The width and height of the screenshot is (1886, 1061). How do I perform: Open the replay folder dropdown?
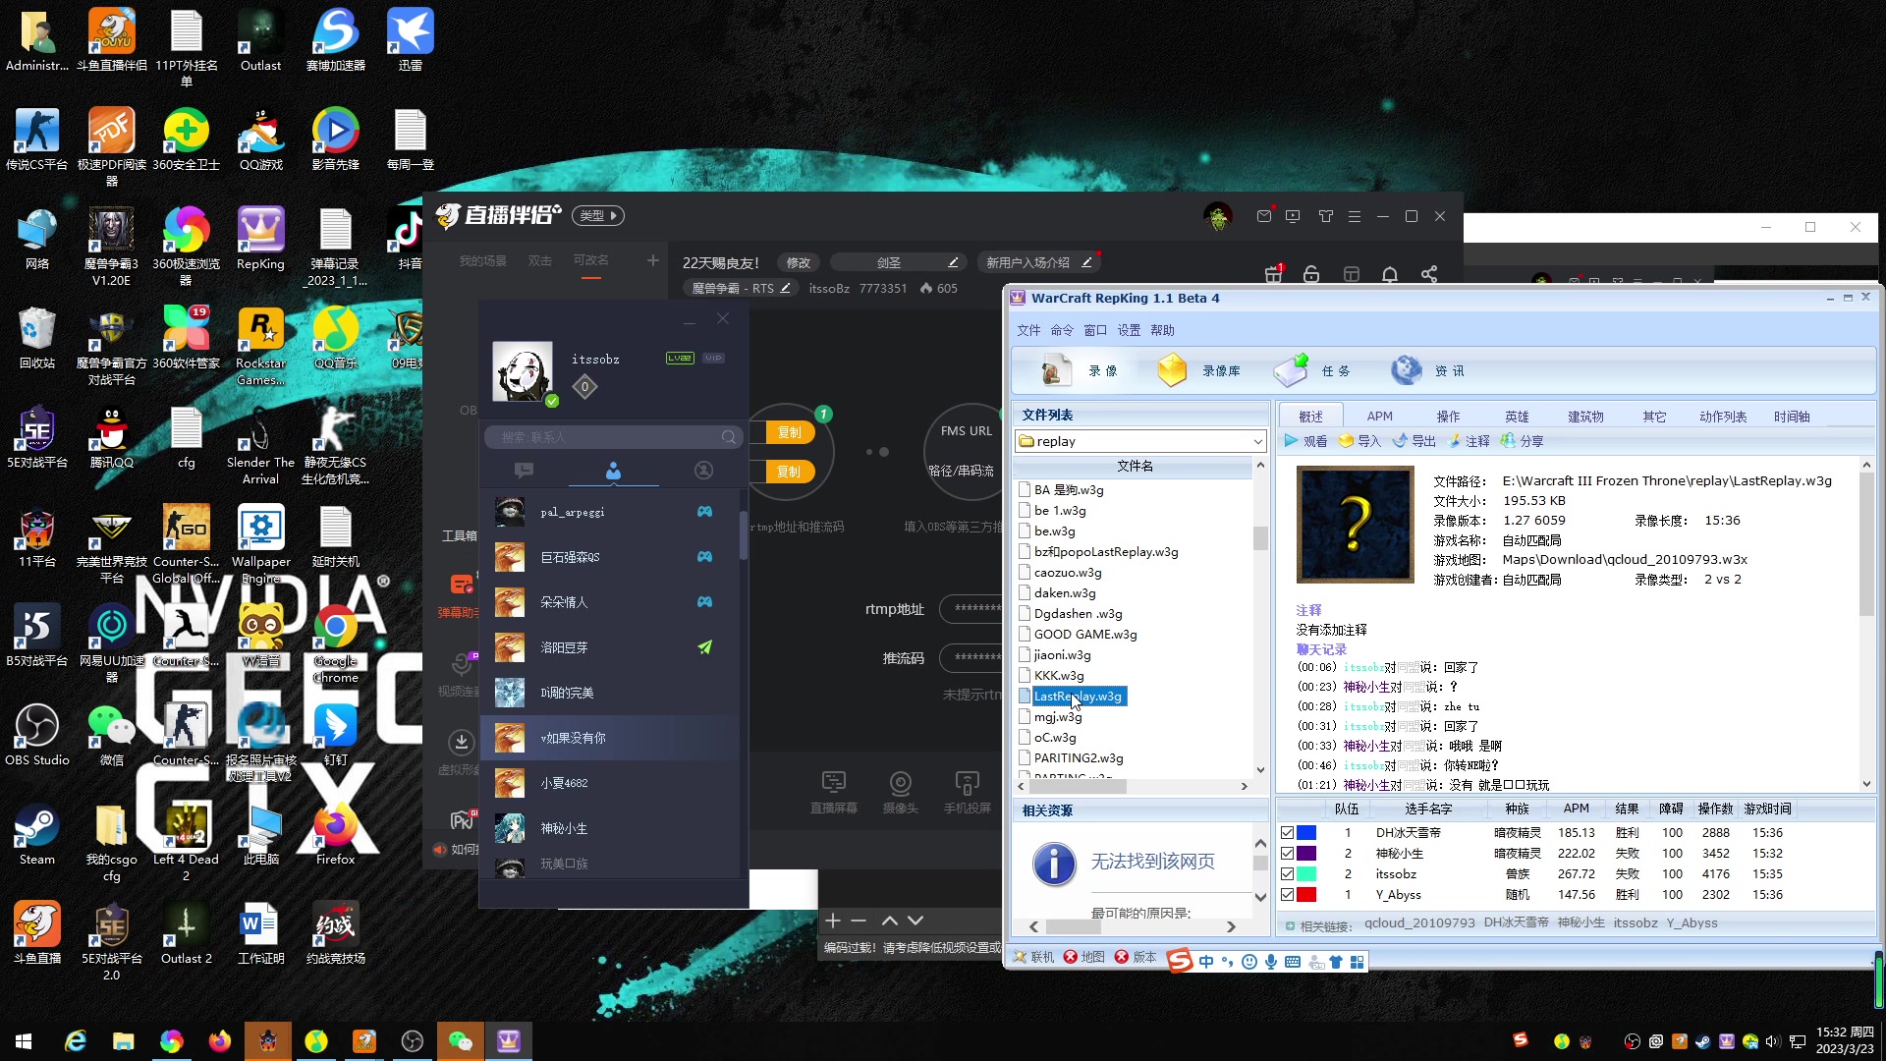point(1257,442)
